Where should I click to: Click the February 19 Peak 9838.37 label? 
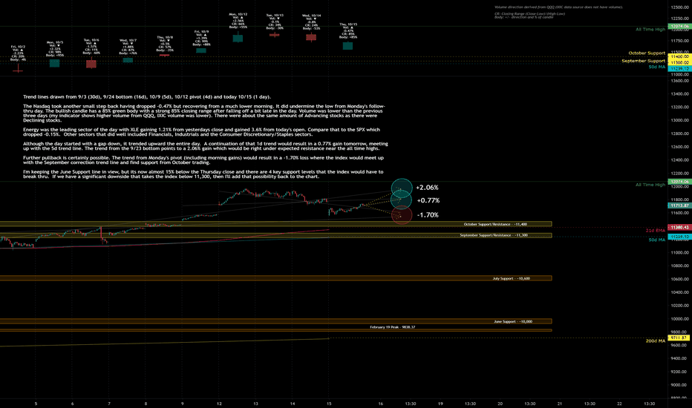pyautogui.click(x=392, y=327)
